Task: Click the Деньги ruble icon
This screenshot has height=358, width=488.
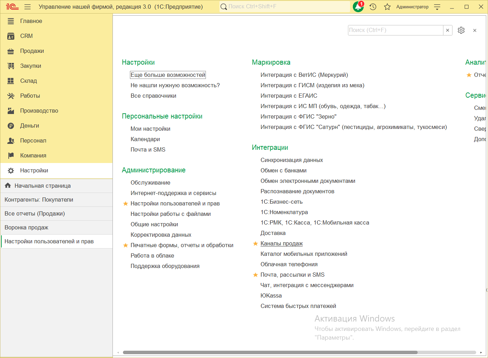Action: point(11,126)
